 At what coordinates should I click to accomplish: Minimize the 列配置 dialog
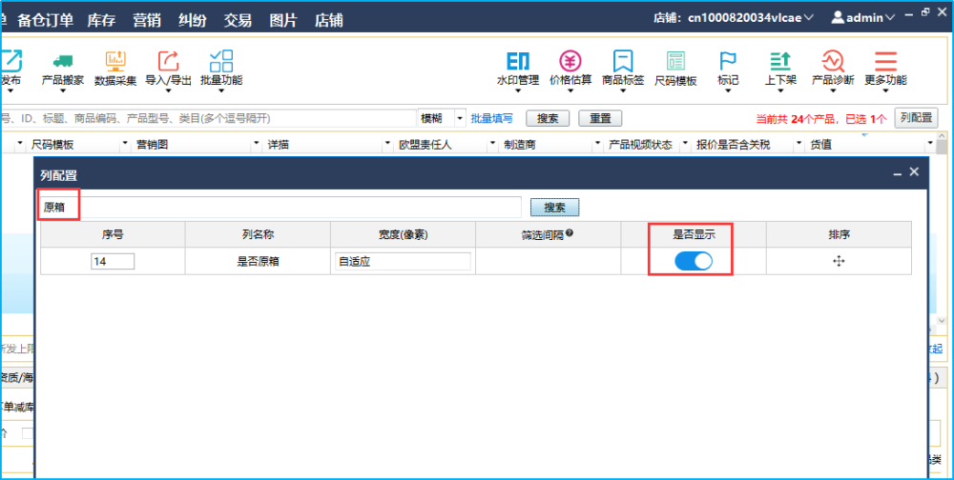point(898,174)
